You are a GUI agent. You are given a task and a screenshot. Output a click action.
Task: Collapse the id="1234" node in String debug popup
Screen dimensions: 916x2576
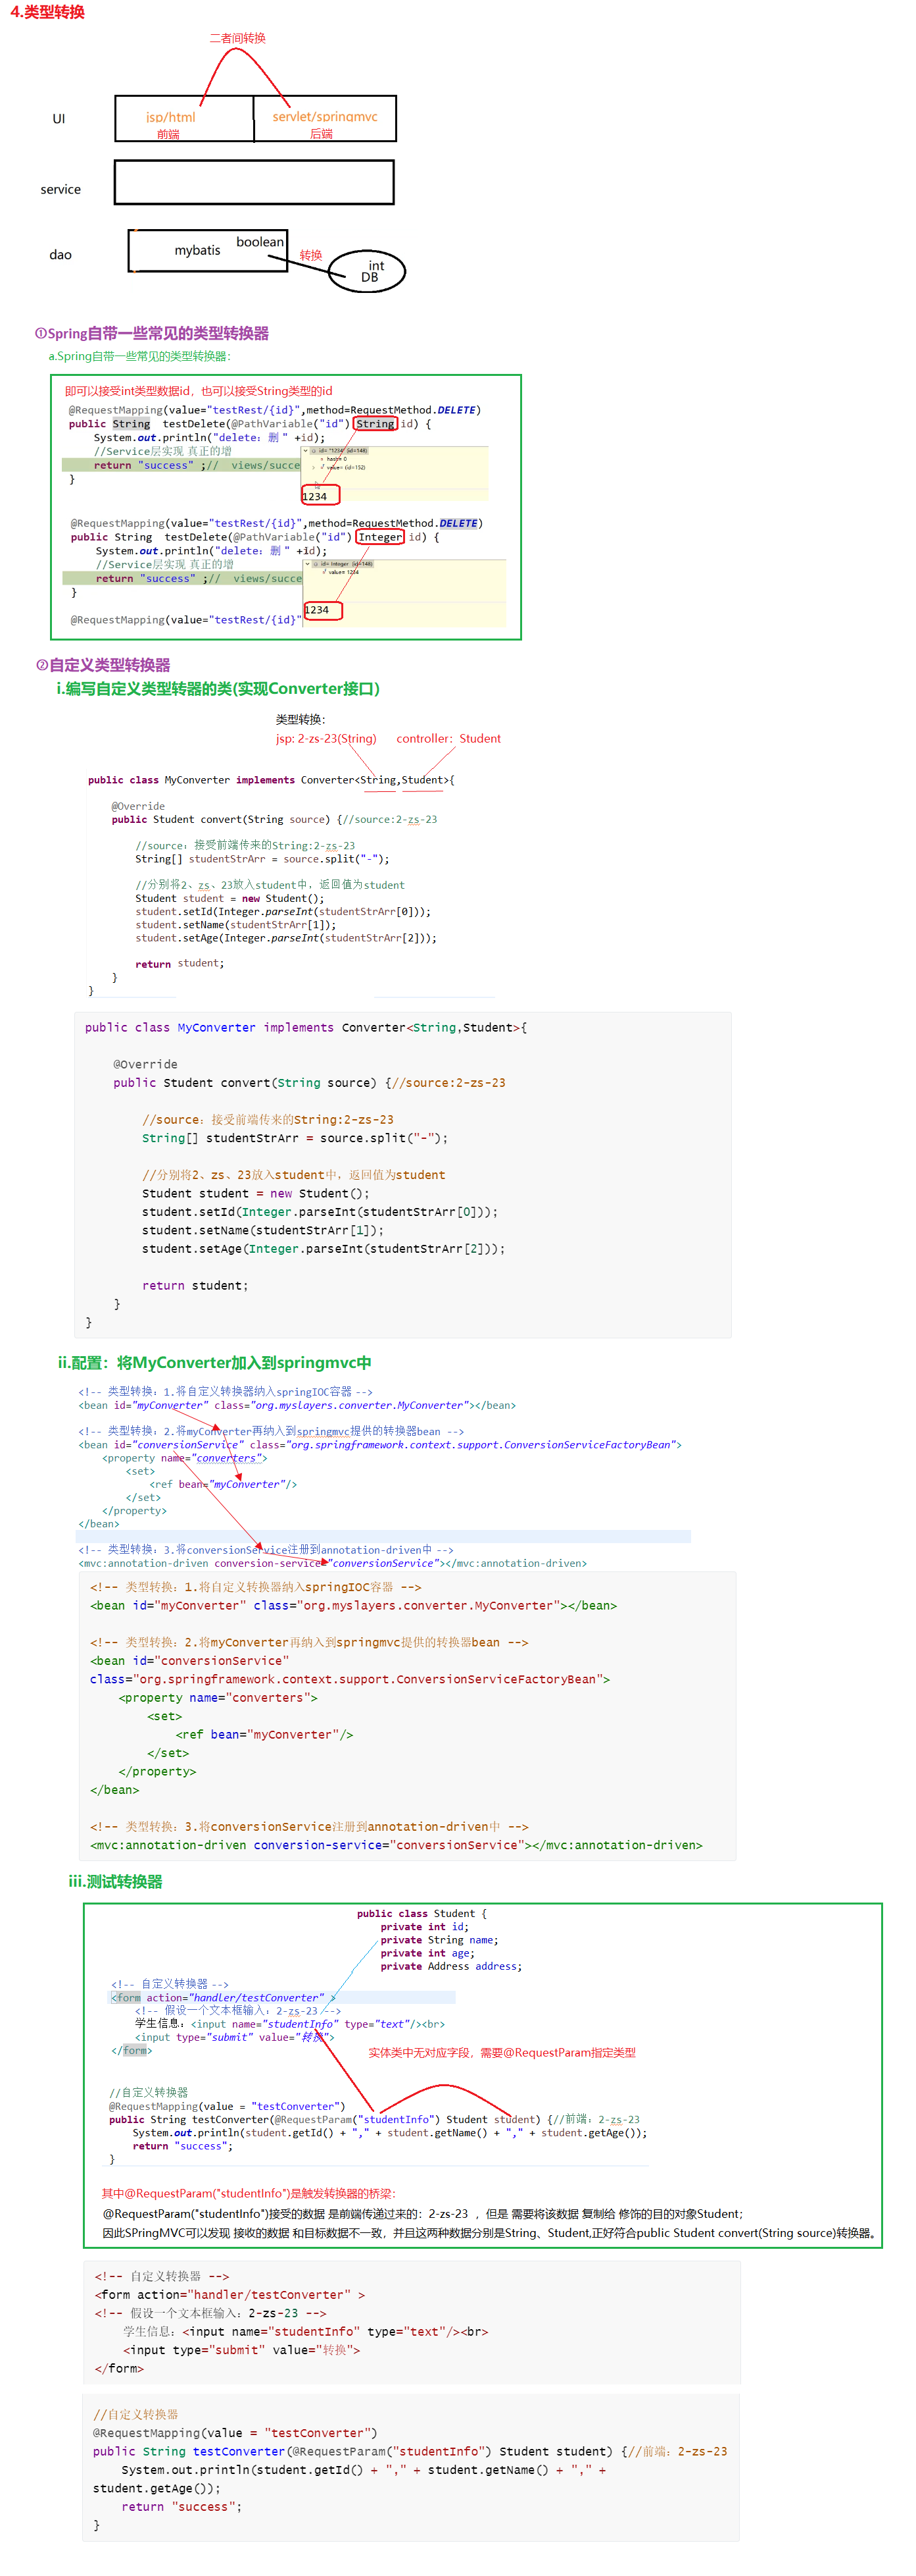pyautogui.click(x=306, y=450)
